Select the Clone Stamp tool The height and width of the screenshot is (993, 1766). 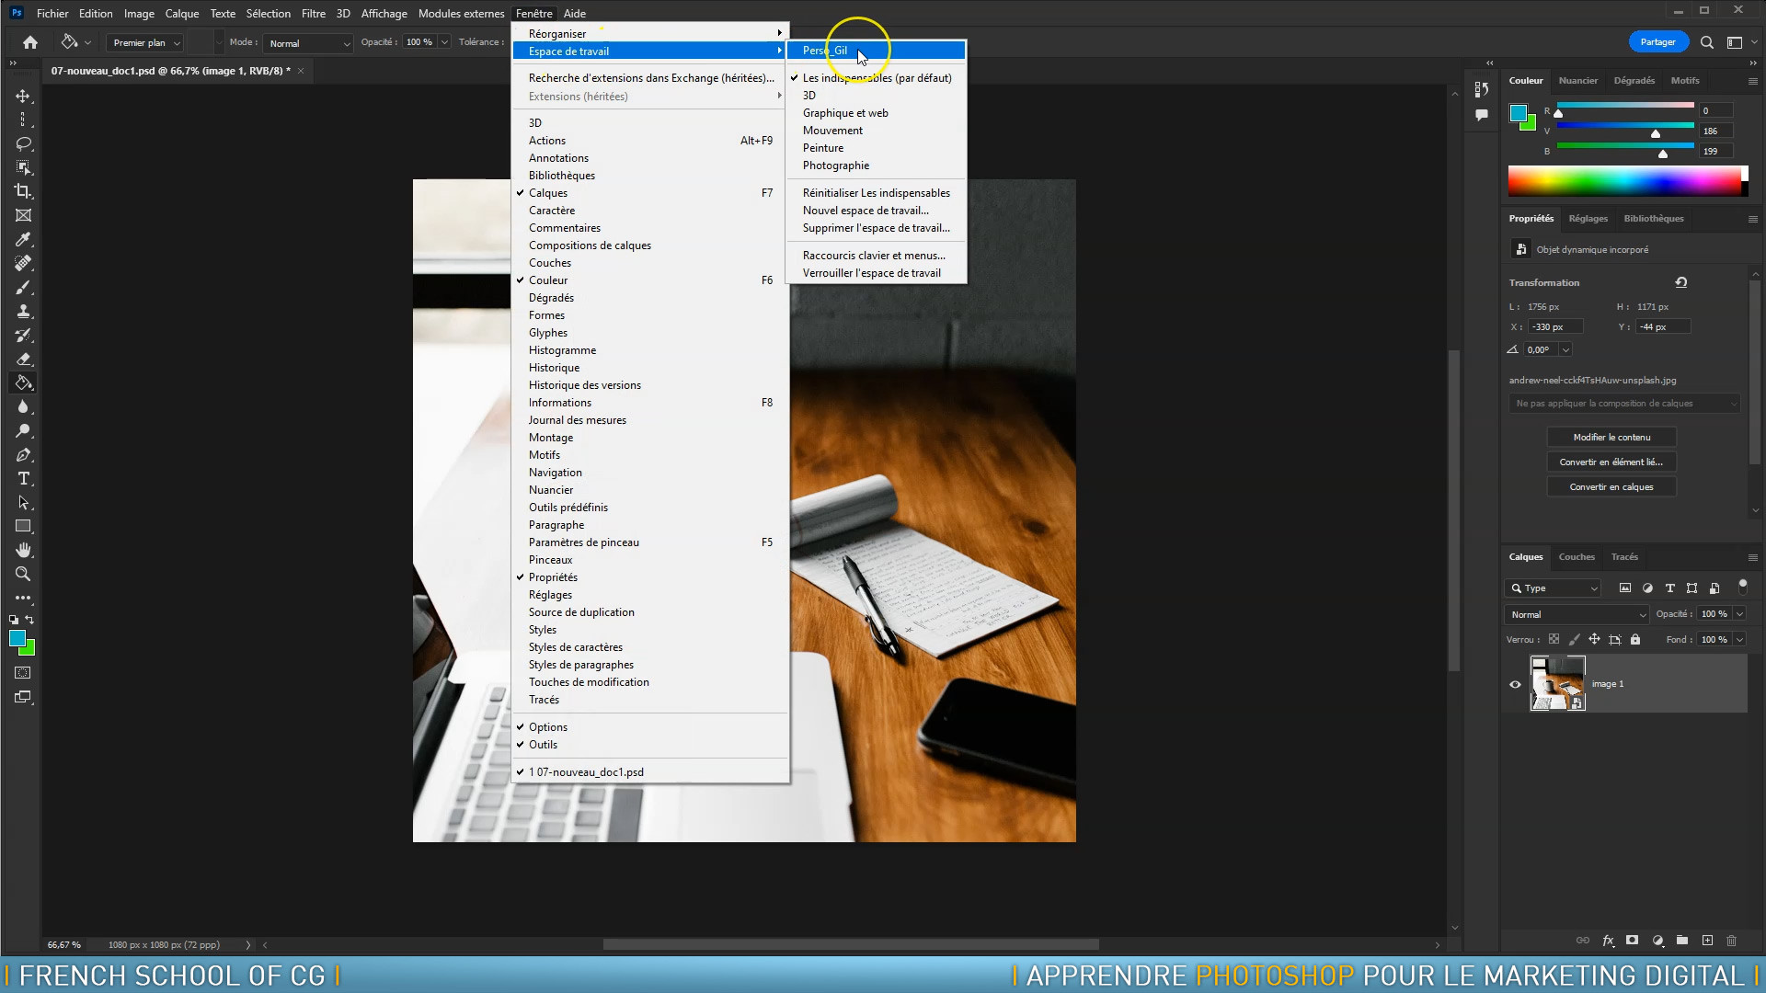click(x=23, y=311)
